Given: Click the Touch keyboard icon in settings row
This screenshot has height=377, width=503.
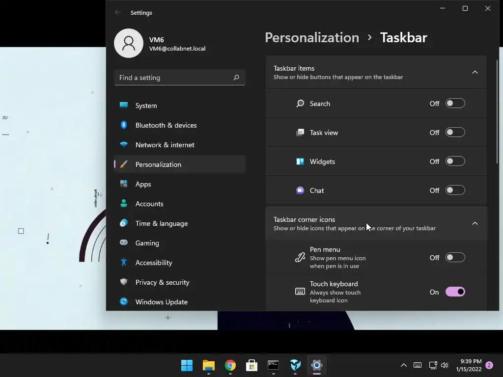Looking at the screenshot, I should 300,292.
